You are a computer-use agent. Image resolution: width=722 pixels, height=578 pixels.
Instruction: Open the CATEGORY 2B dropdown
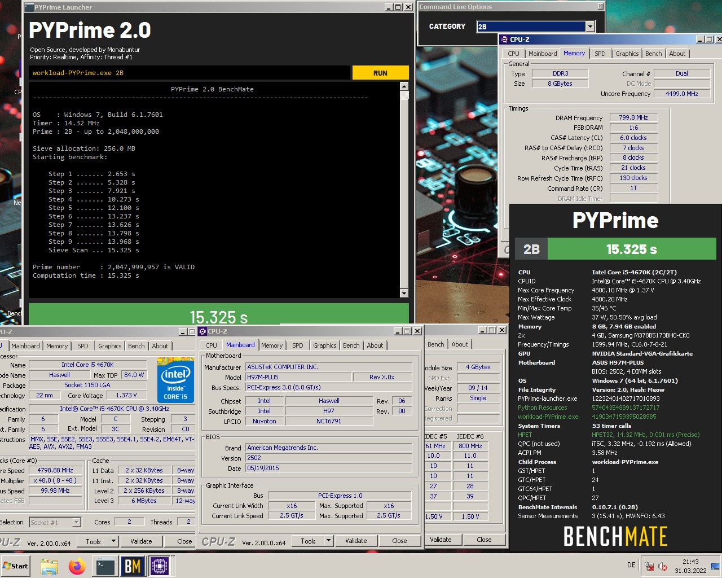click(590, 27)
